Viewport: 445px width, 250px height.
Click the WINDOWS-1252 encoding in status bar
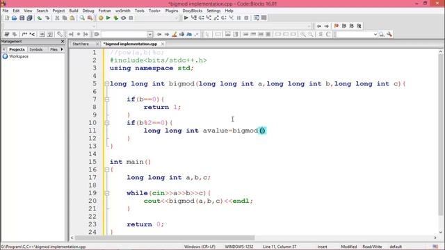[x=239, y=247]
